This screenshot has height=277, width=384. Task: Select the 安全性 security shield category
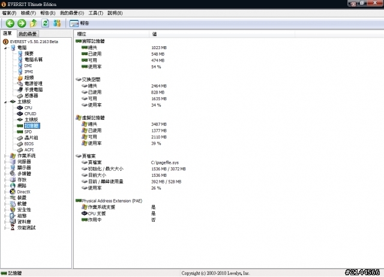point(24,210)
